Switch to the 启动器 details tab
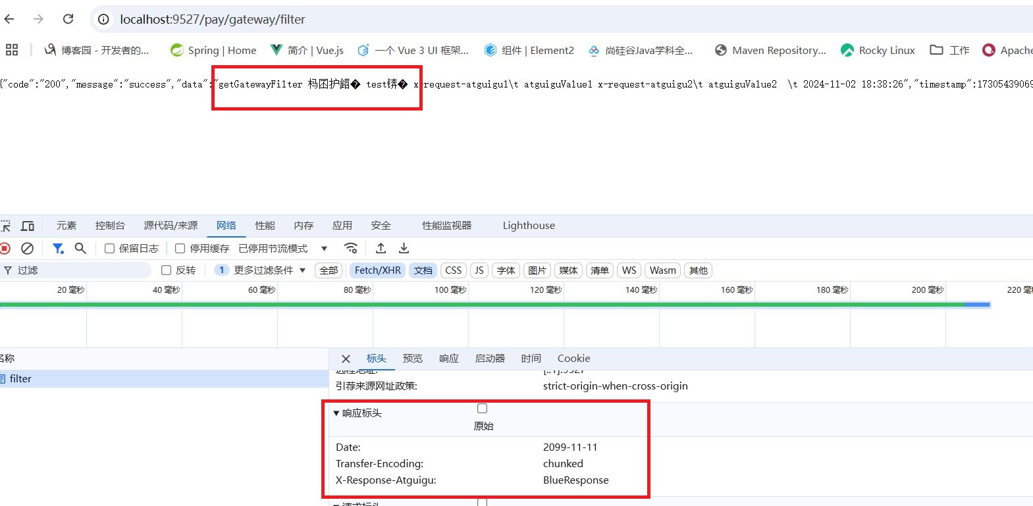Viewport: 1033px width, 506px height. [x=490, y=359]
